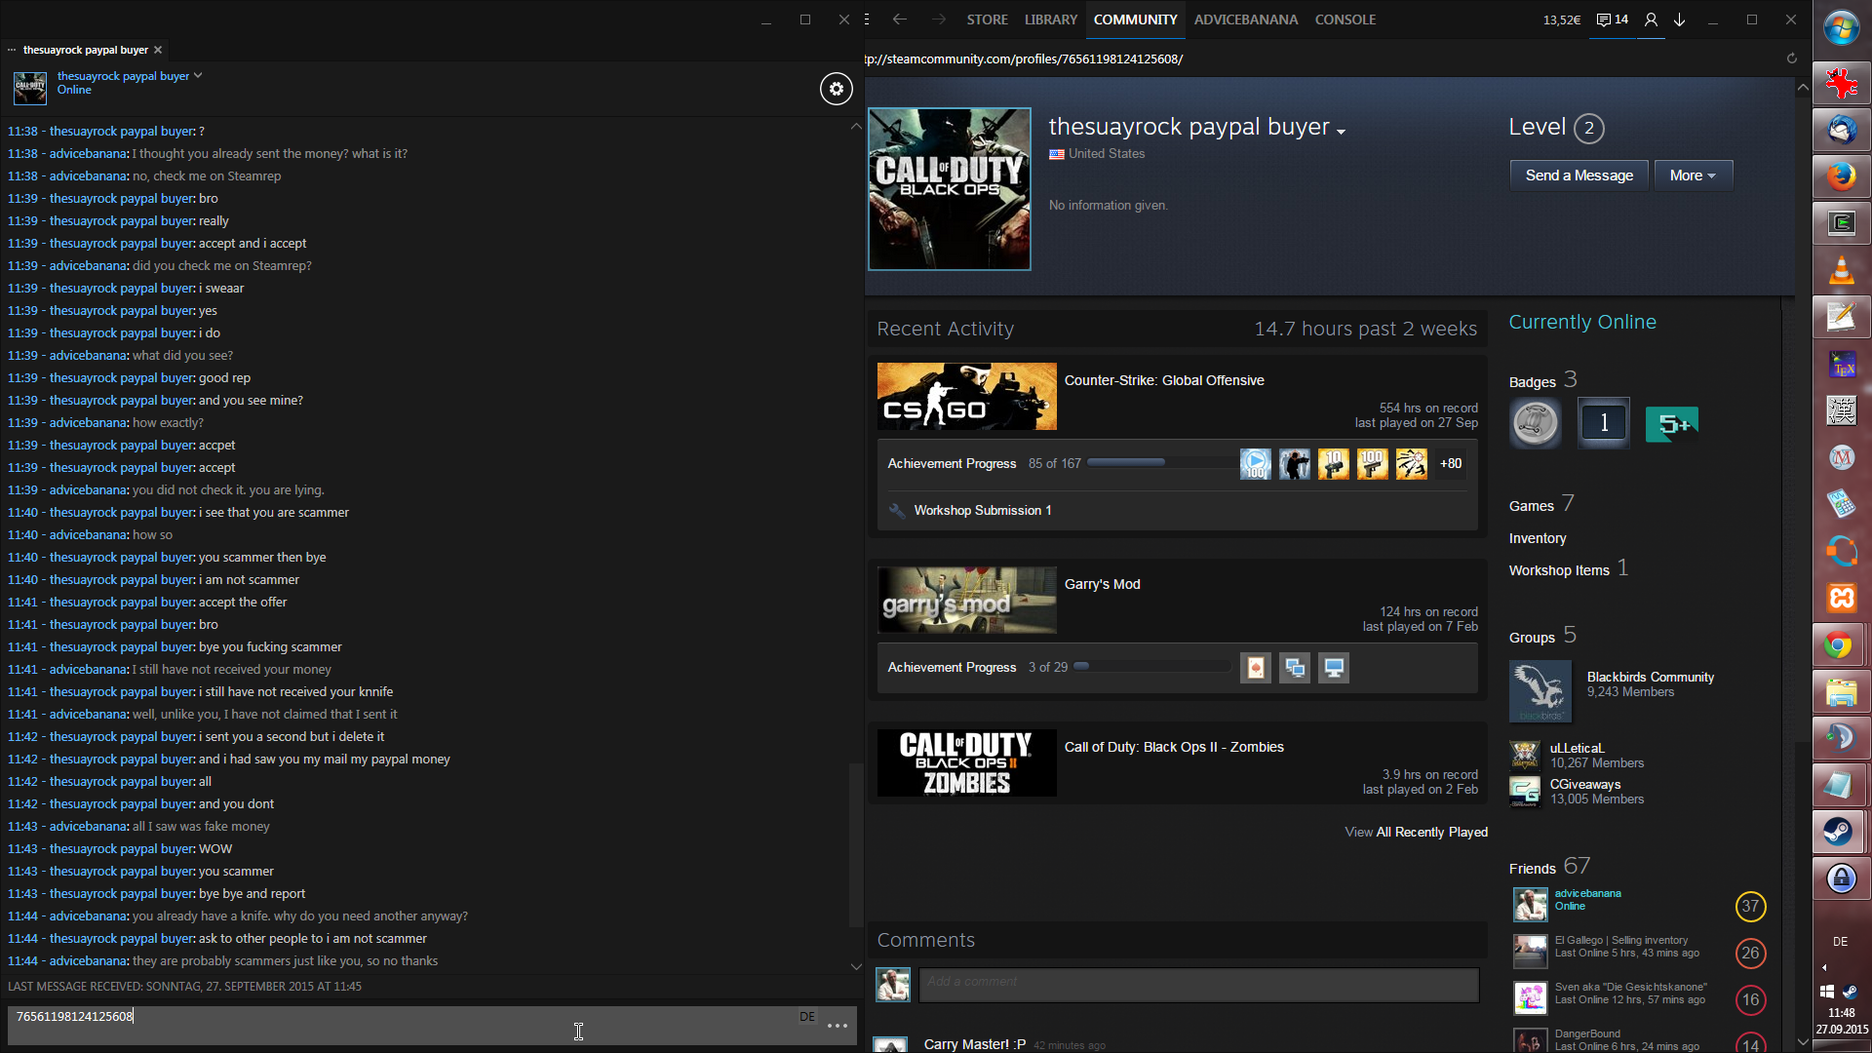Open the STORE menu item
Viewport: 1872px width, 1053px height.
987,19
